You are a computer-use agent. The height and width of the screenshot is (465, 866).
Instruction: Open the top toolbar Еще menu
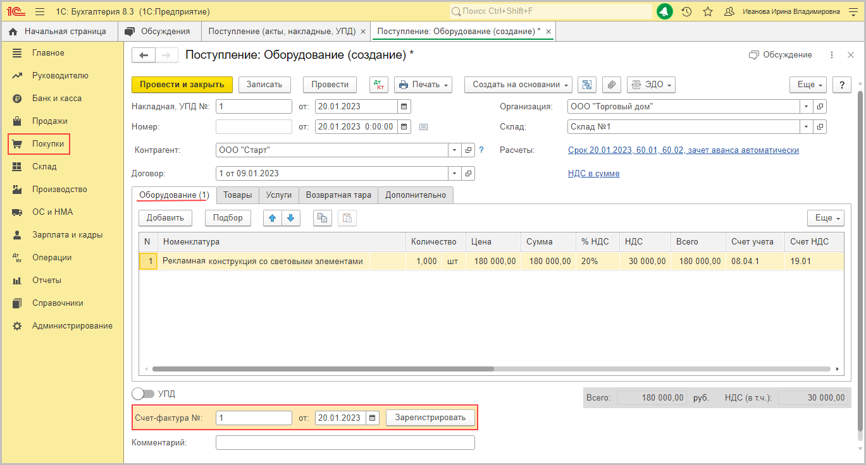point(808,85)
